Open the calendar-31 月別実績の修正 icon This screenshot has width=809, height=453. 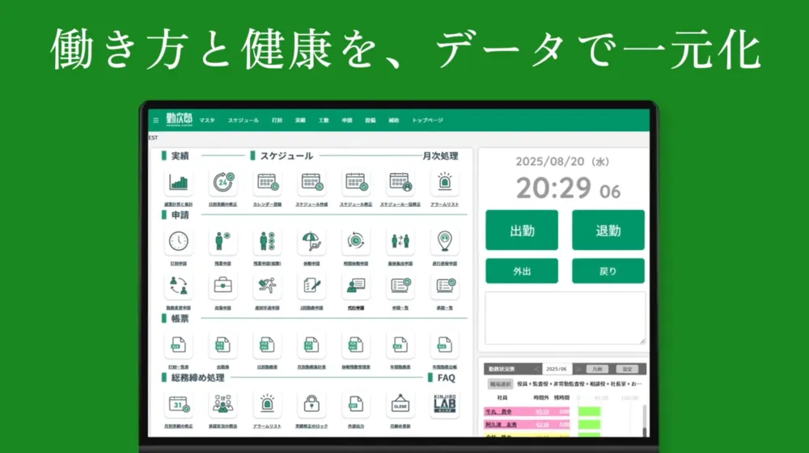[179, 404]
